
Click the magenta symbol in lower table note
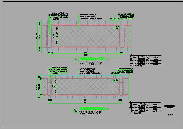coord(132,113)
